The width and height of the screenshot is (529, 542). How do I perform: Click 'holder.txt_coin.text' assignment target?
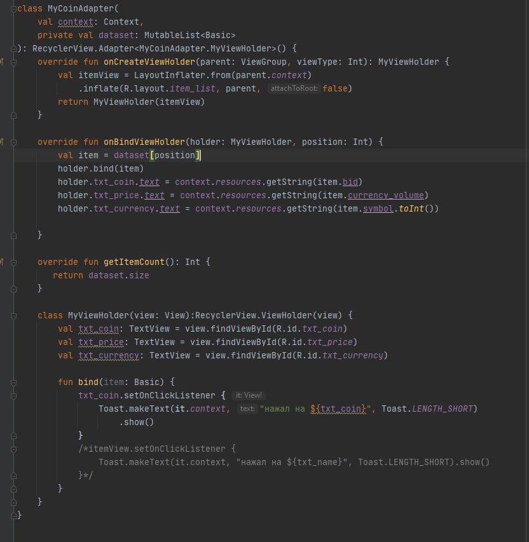109,182
